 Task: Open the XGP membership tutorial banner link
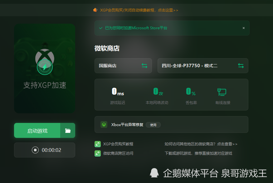pyautogui.click(x=139, y=10)
